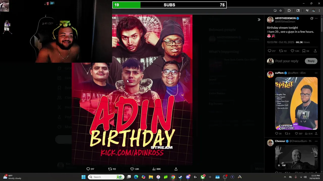The height and width of the screenshot is (181, 323).
Task: Click share icon below the birthday image
Action: (x=176, y=169)
